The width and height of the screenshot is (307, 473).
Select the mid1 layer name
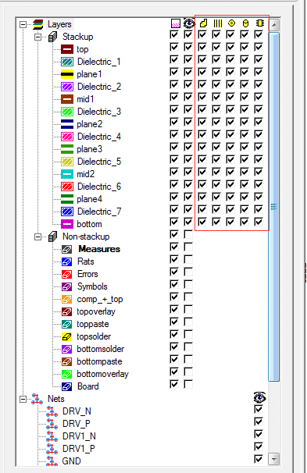85,99
